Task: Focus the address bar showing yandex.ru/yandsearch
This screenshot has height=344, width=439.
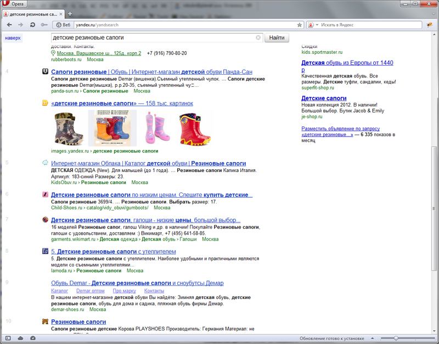Action: click(x=185, y=25)
